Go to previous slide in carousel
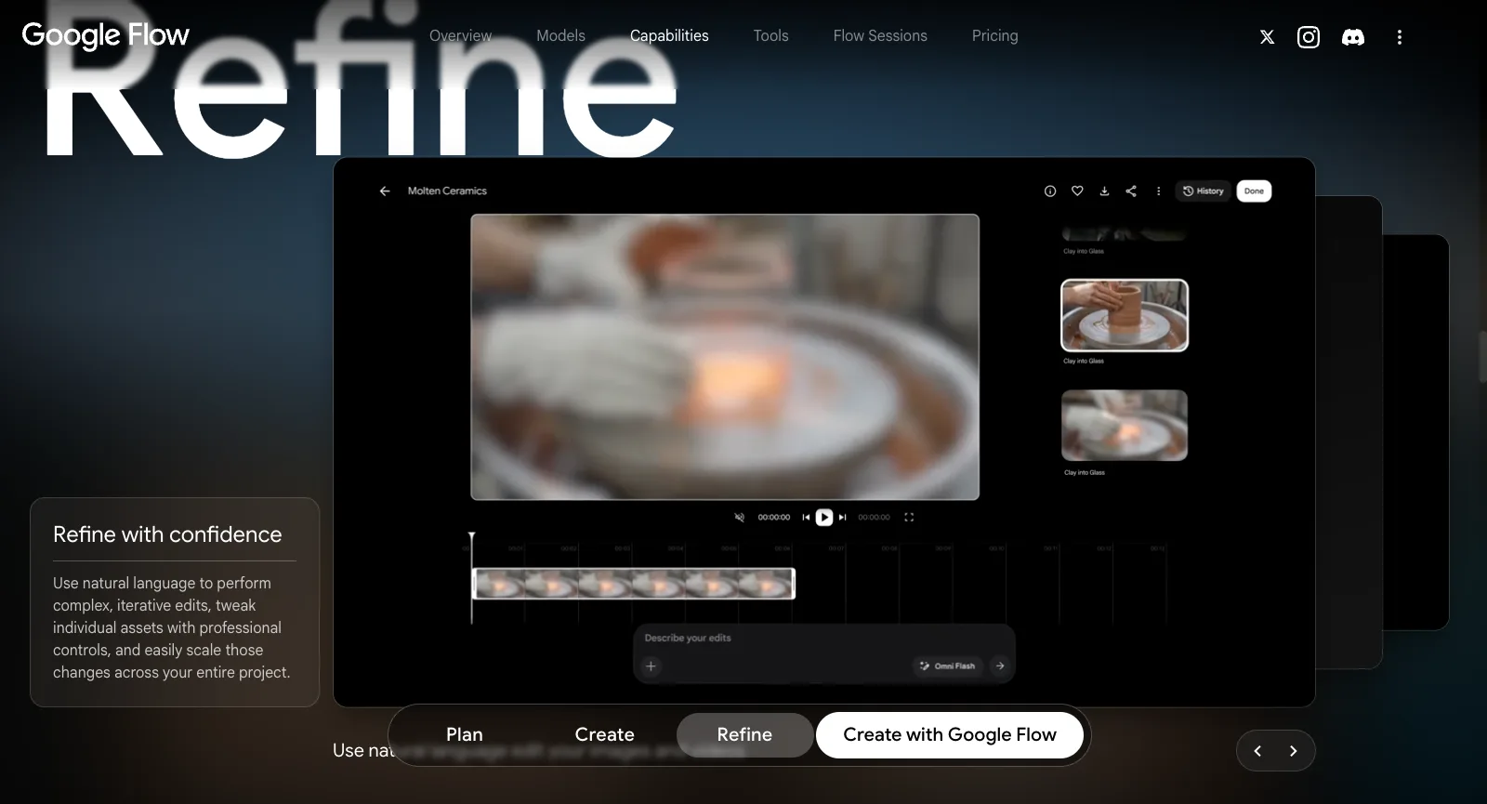 [1257, 751]
